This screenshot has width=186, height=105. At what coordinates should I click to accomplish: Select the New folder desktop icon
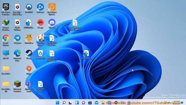(6, 70)
